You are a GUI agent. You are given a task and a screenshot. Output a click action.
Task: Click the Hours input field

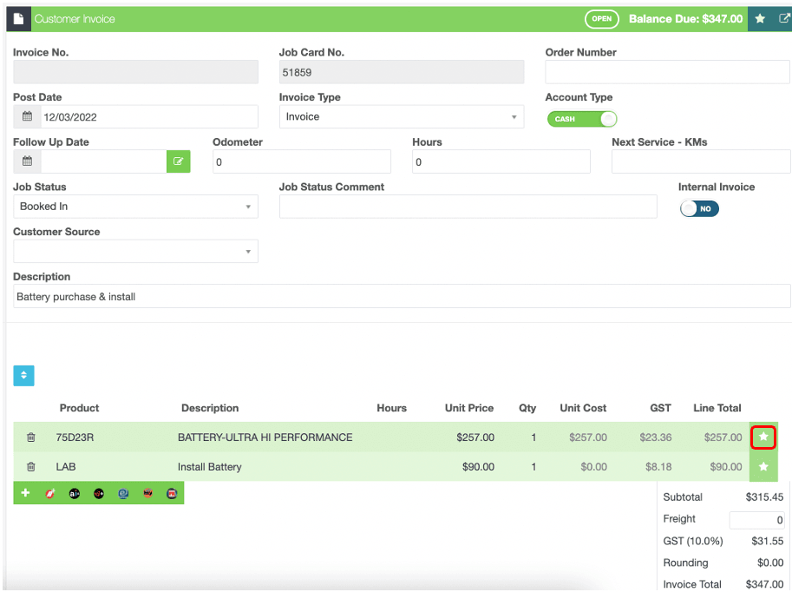coord(501,161)
